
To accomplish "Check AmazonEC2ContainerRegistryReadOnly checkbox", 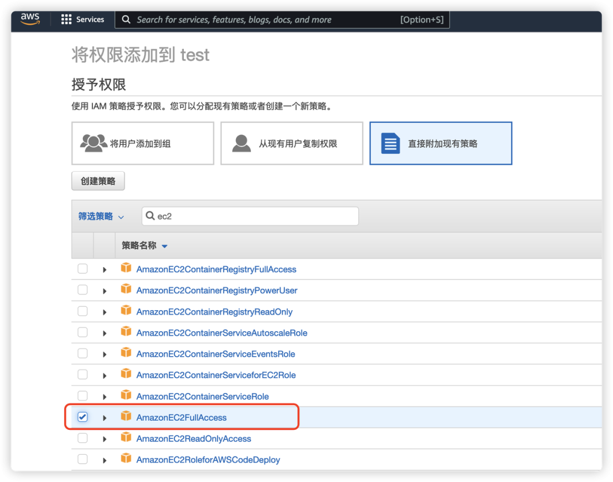I will pos(82,311).
